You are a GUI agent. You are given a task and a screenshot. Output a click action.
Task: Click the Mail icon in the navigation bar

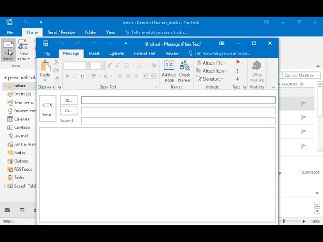[x=7, y=210]
